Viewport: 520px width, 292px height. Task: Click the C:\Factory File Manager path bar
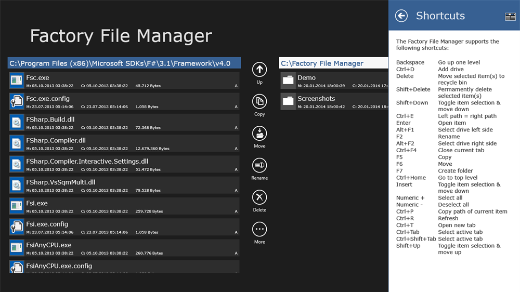tap(333, 63)
